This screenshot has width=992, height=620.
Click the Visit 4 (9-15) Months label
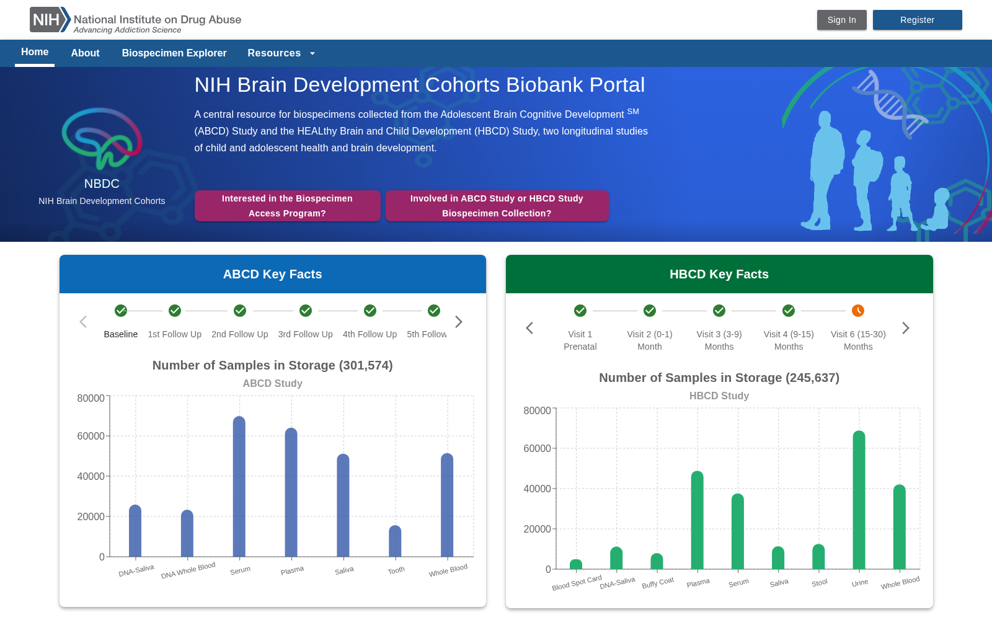pyautogui.click(x=789, y=340)
